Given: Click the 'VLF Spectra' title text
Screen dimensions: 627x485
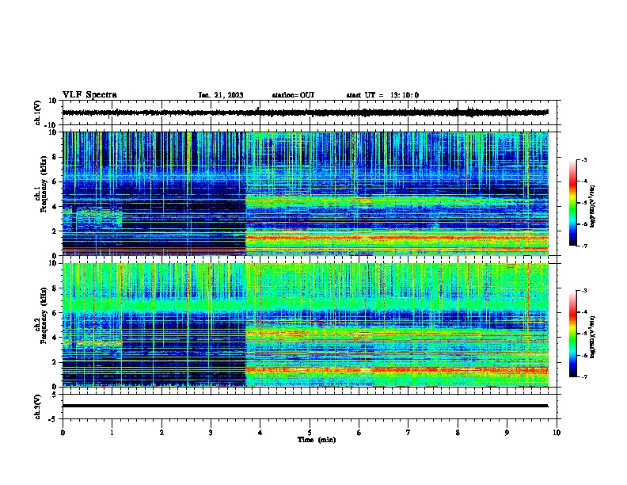Looking at the screenshot, I should click(x=89, y=95).
